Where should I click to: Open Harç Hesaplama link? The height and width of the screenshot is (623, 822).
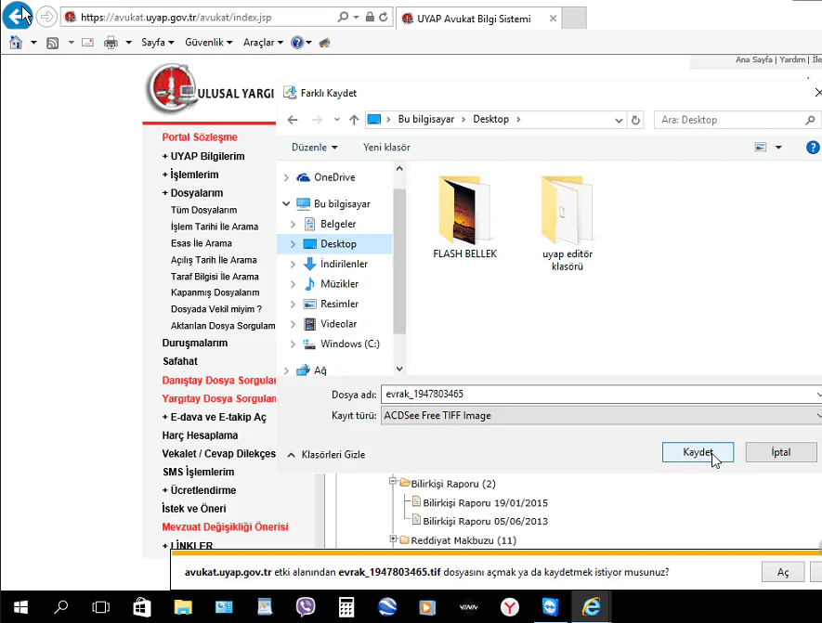pos(201,435)
